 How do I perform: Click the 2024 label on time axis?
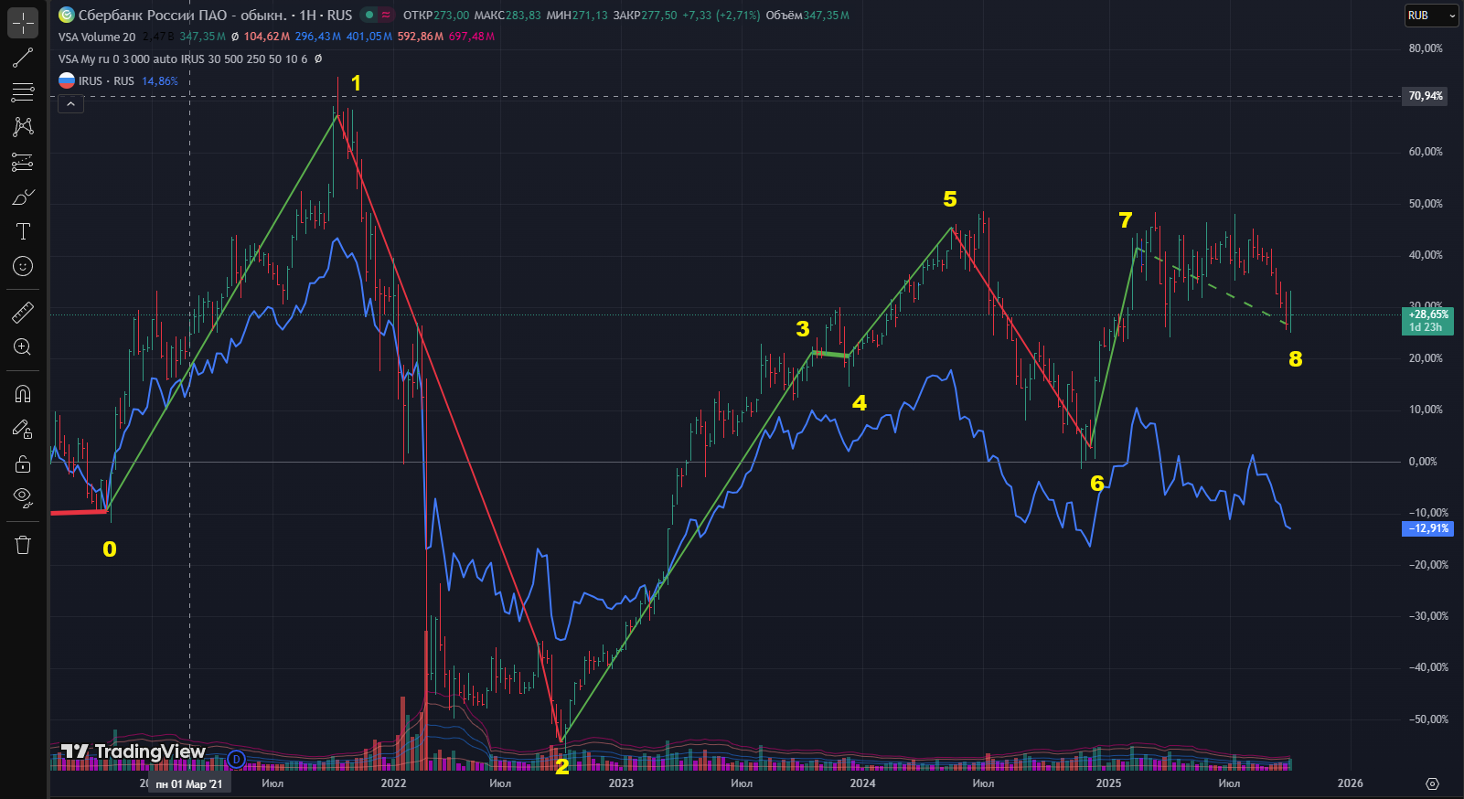(862, 783)
